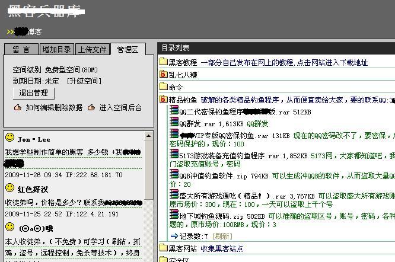Select the 上传文件 tab
Image resolution: width=395 pixels, height=262 pixels.
tap(92, 50)
